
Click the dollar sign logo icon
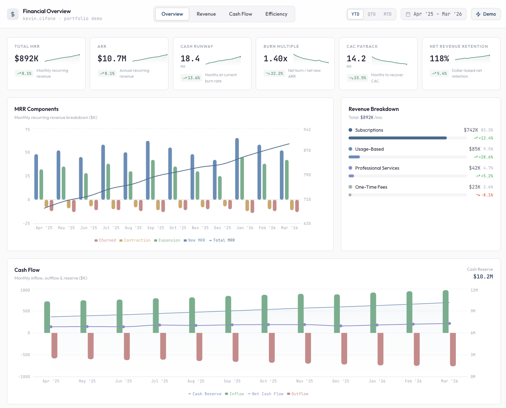pos(13,14)
